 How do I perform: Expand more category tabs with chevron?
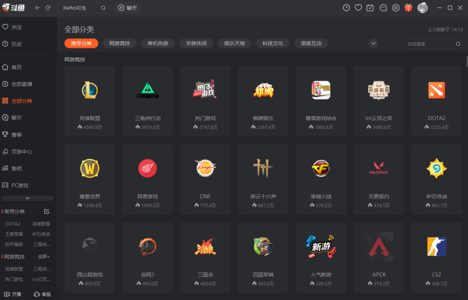tap(373, 43)
